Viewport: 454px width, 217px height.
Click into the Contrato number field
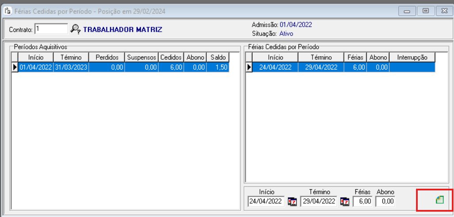pos(51,29)
